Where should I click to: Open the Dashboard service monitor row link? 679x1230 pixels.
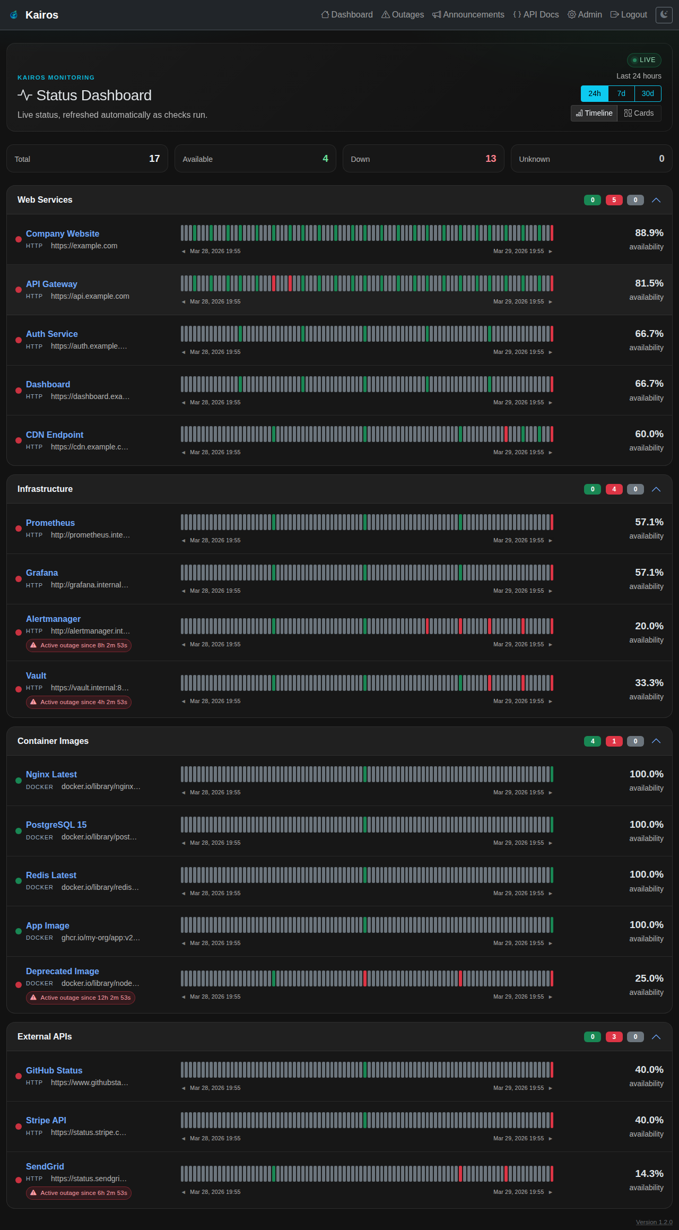coord(48,384)
